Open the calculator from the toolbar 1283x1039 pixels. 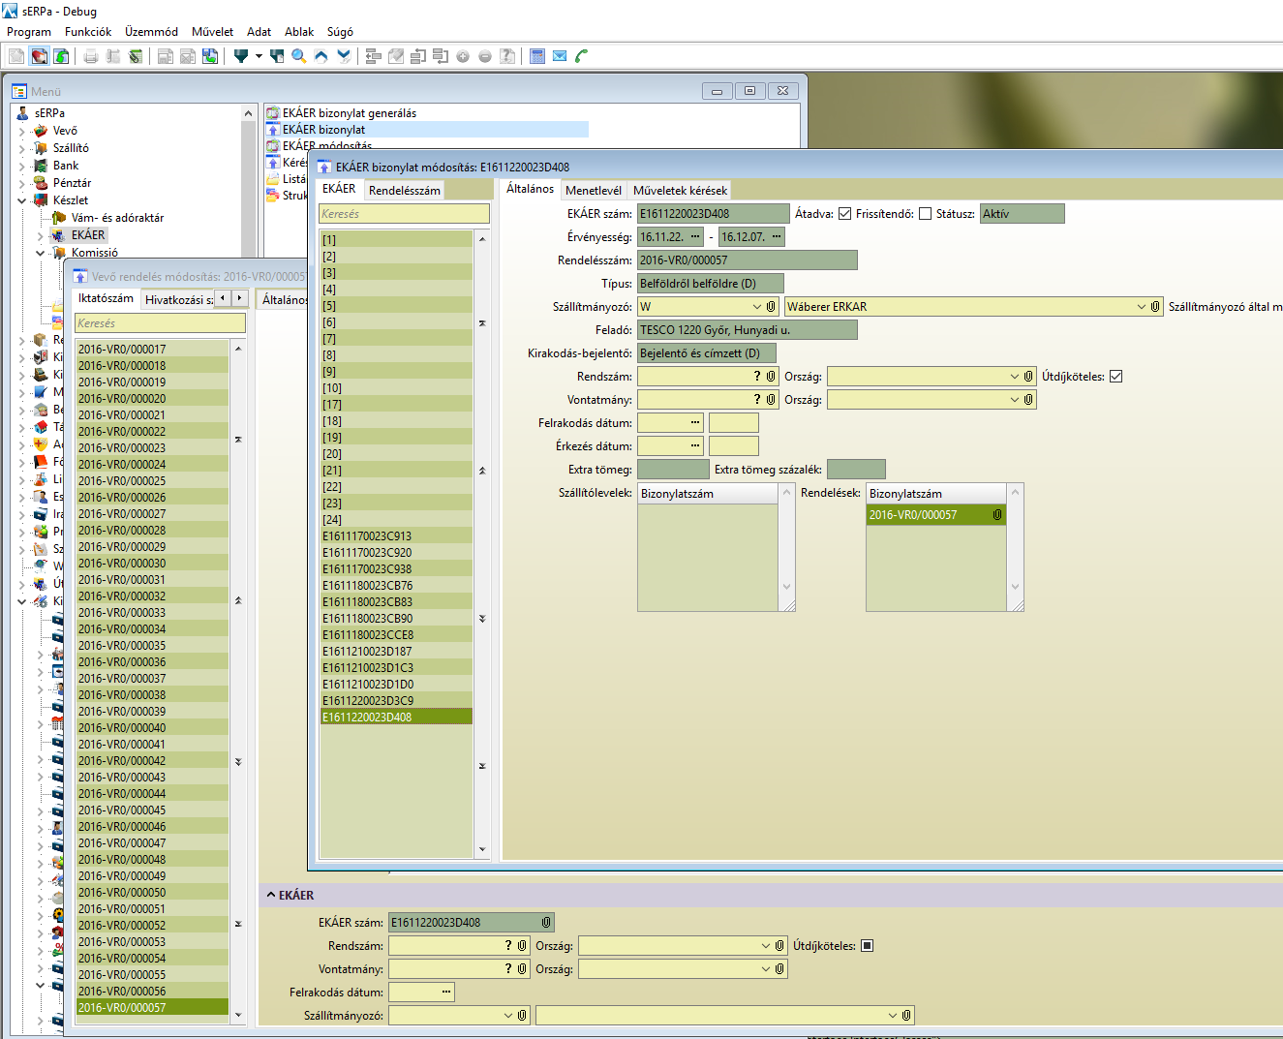537,56
